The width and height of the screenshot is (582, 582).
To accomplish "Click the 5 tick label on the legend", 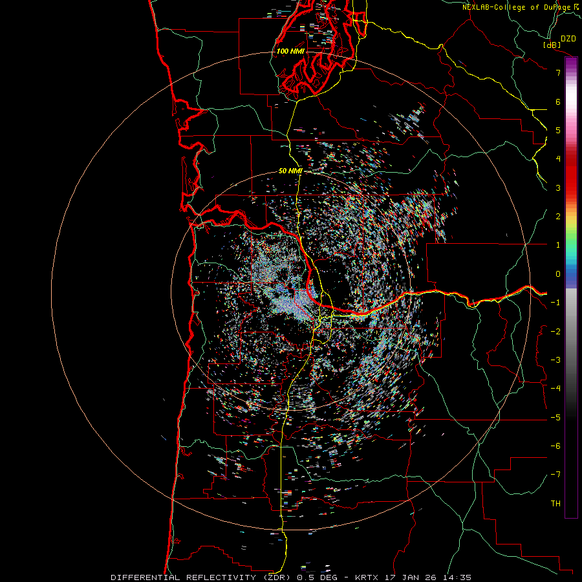I will click(x=558, y=130).
